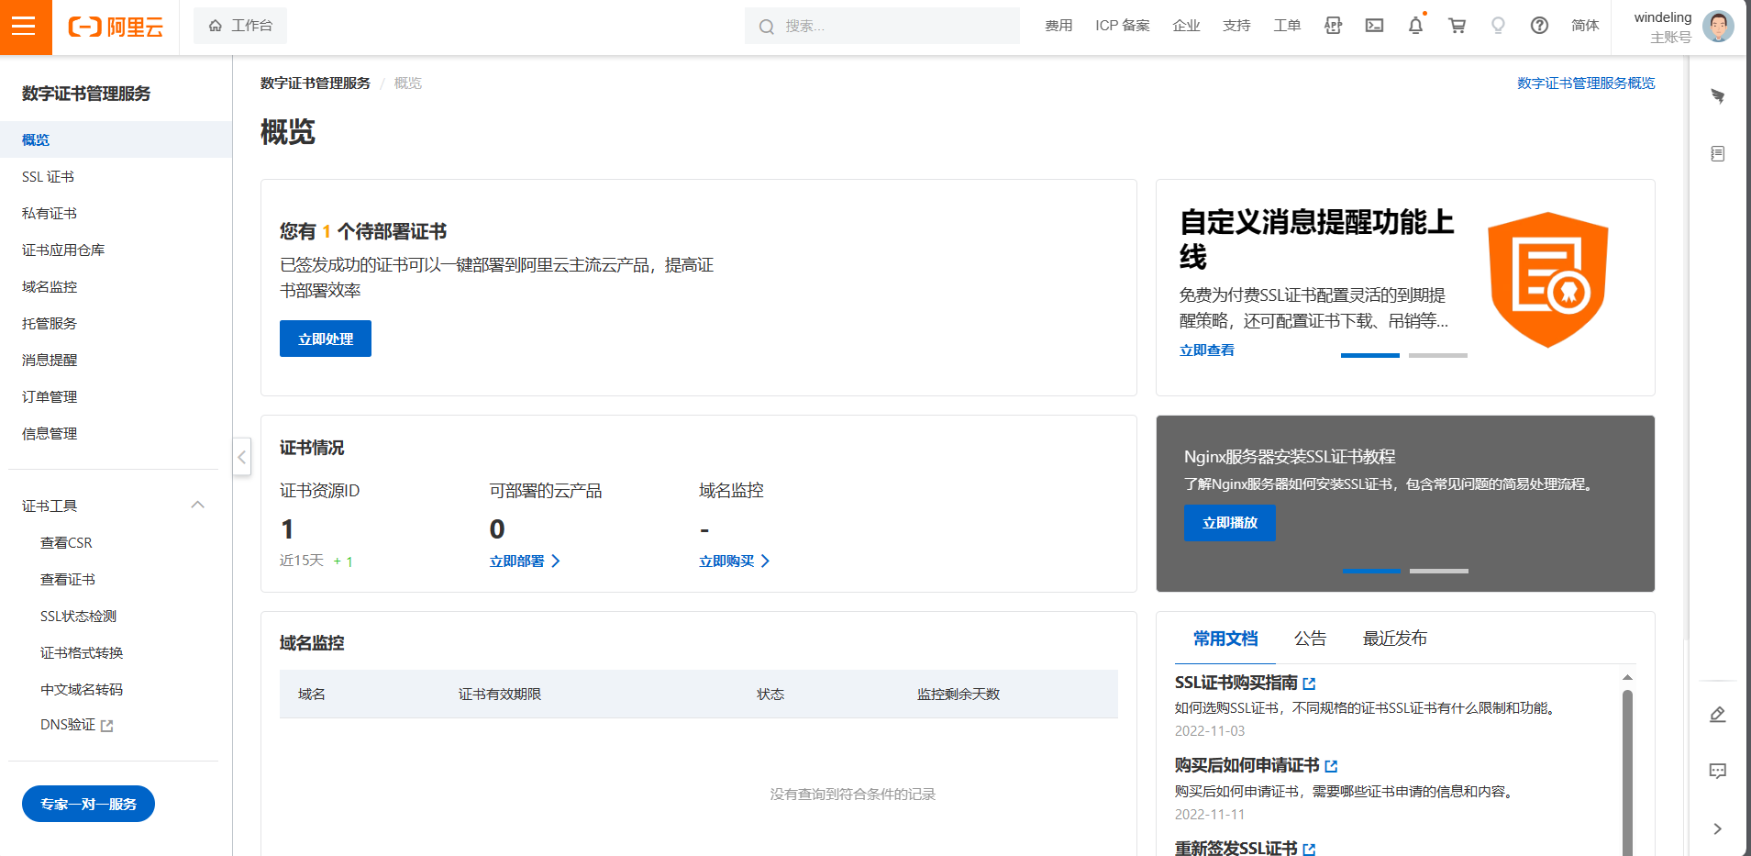1751x856 pixels.
Task: Open the ICP 备案 menu
Action: 1122,26
